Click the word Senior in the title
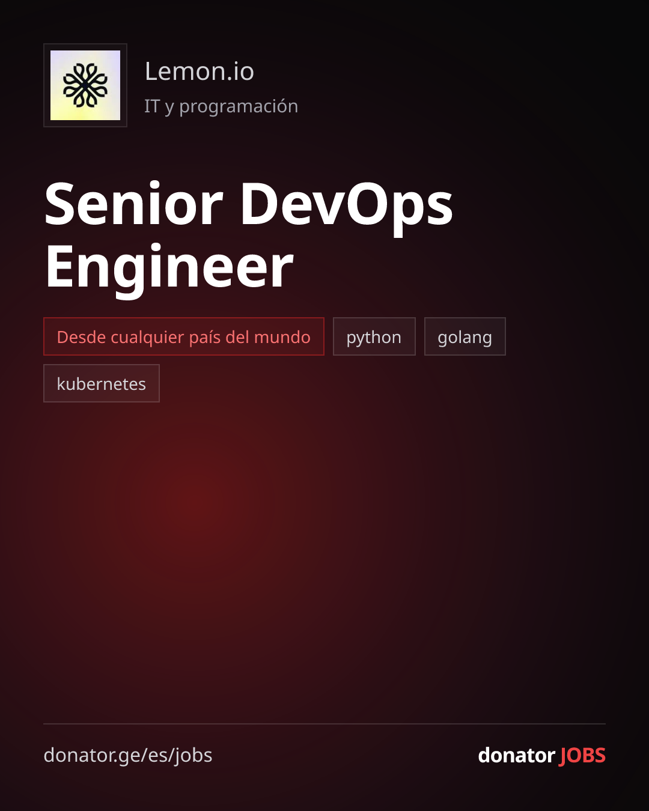649x811 pixels. pos(134,204)
